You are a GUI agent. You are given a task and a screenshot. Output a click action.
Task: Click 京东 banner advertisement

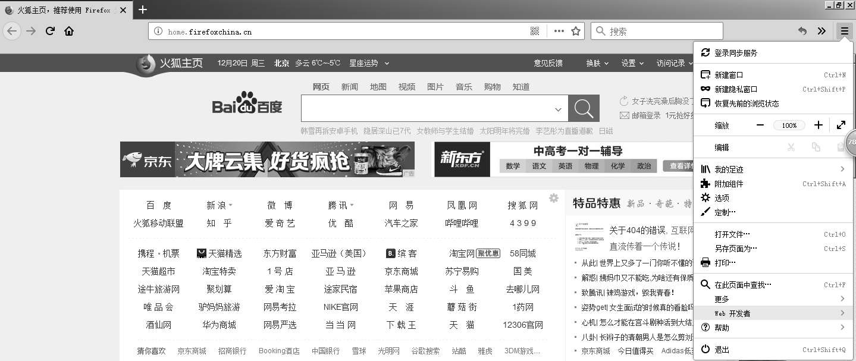click(267, 159)
